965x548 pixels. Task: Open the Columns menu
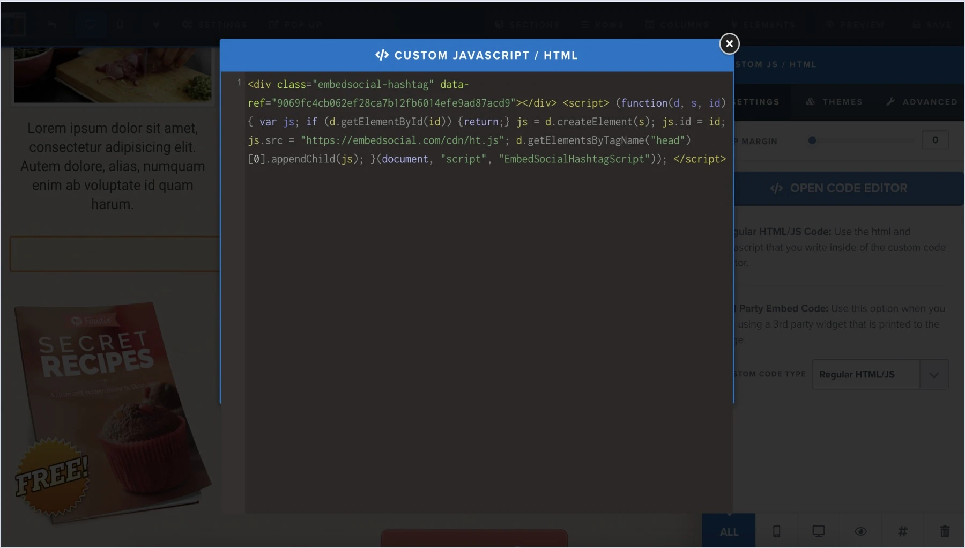pyautogui.click(x=677, y=25)
